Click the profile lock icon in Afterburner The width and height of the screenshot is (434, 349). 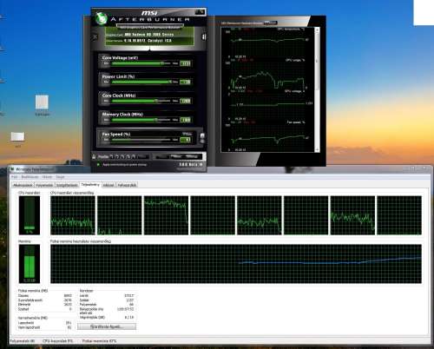[x=94, y=157]
